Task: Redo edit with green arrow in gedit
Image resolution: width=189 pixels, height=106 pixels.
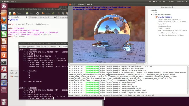Action: pyautogui.click(x=53, y=13)
